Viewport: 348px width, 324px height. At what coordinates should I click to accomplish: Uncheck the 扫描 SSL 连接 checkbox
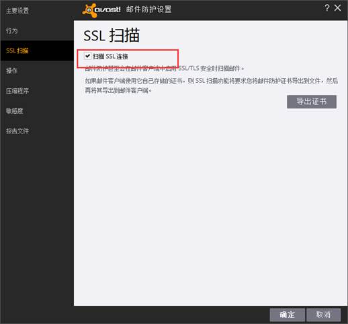(x=87, y=56)
